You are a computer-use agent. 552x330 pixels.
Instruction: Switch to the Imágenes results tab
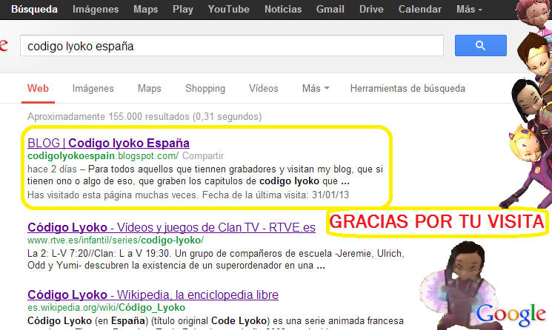click(x=93, y=89)
